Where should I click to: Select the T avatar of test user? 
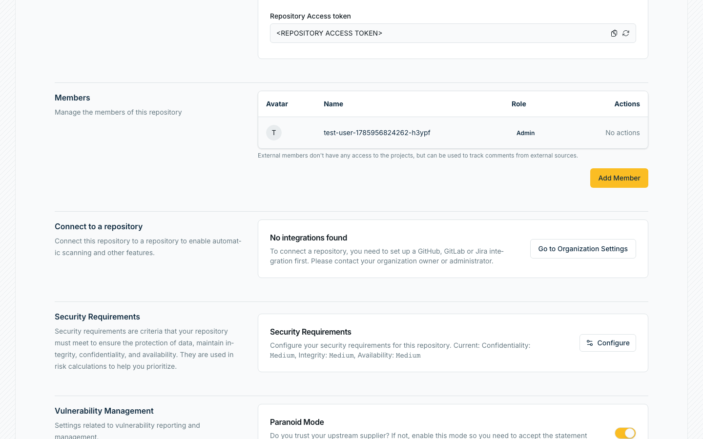click(274, 133)
